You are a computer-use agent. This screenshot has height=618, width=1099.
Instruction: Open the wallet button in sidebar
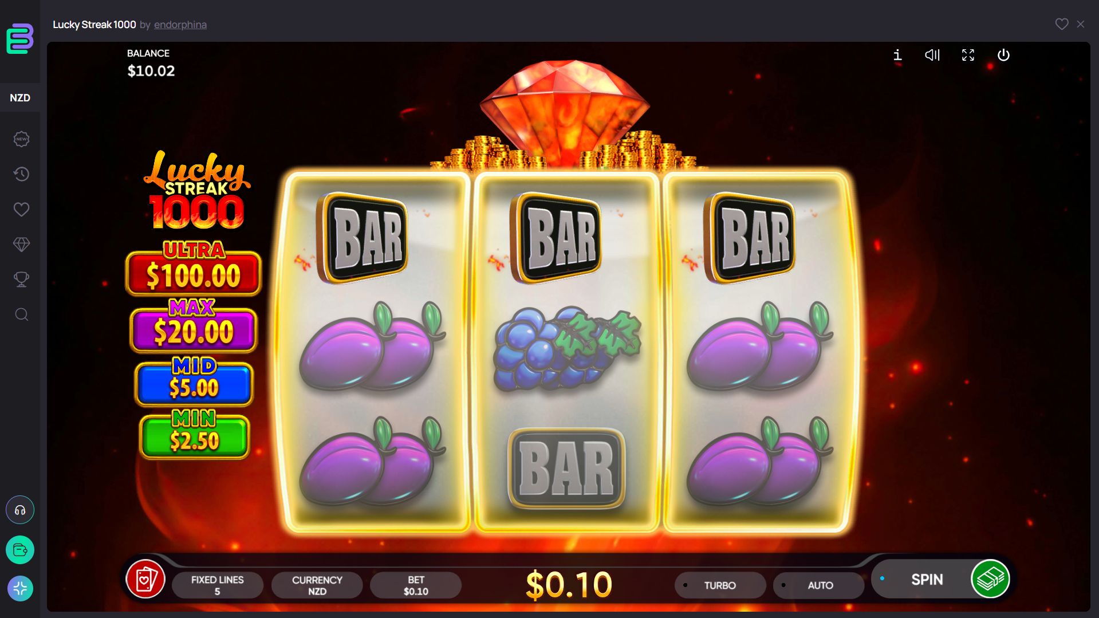pos(20,550)
